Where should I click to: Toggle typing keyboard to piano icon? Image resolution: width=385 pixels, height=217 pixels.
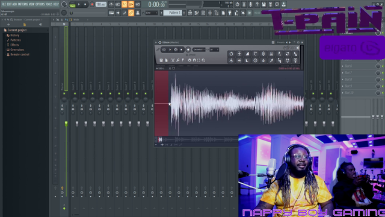(111, 13)
